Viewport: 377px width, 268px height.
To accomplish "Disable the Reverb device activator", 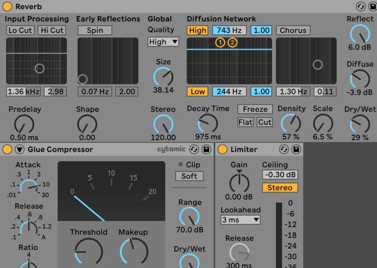I will click(7, 7).
